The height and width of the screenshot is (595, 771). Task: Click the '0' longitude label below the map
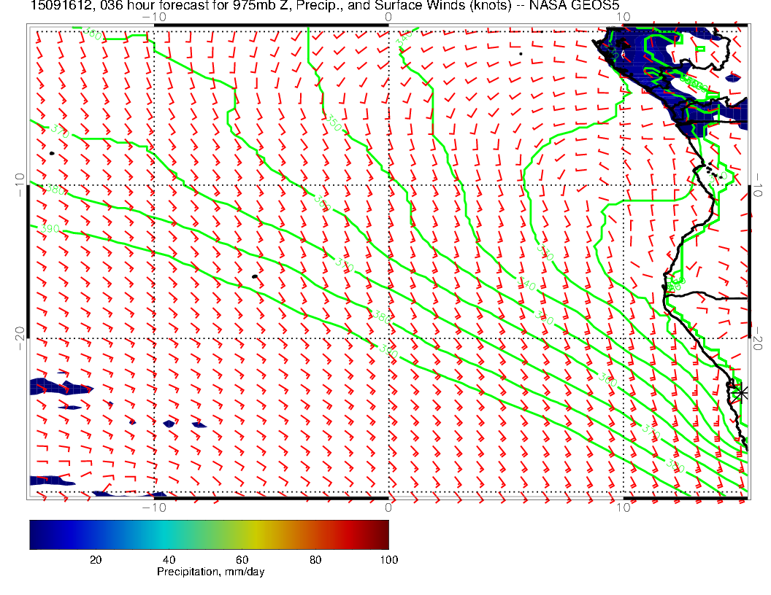click(x=388, y=507)
